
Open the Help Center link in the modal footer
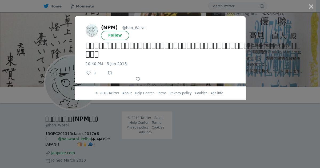pyautogui.click(x=144, y=93)
